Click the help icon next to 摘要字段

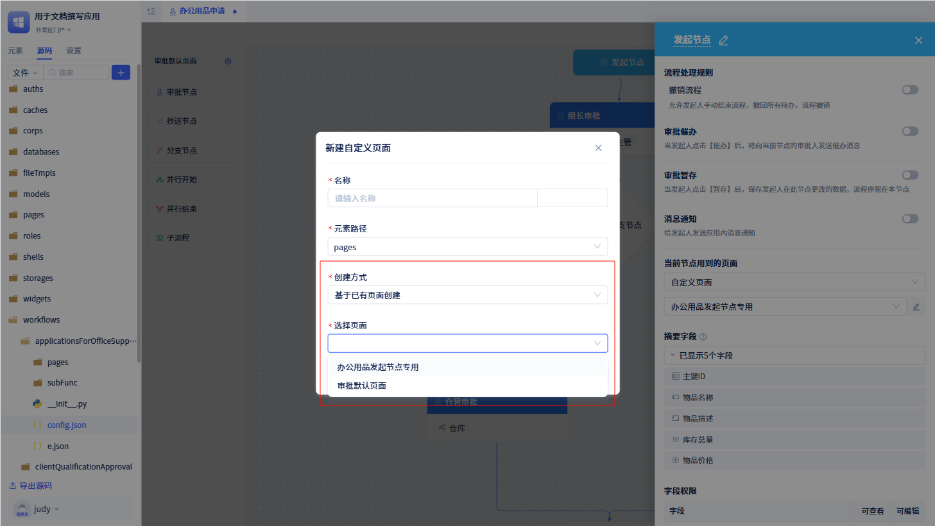703,337
